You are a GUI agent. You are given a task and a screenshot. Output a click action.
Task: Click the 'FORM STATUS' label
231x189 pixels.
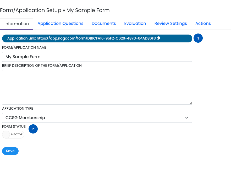point(14,127)
